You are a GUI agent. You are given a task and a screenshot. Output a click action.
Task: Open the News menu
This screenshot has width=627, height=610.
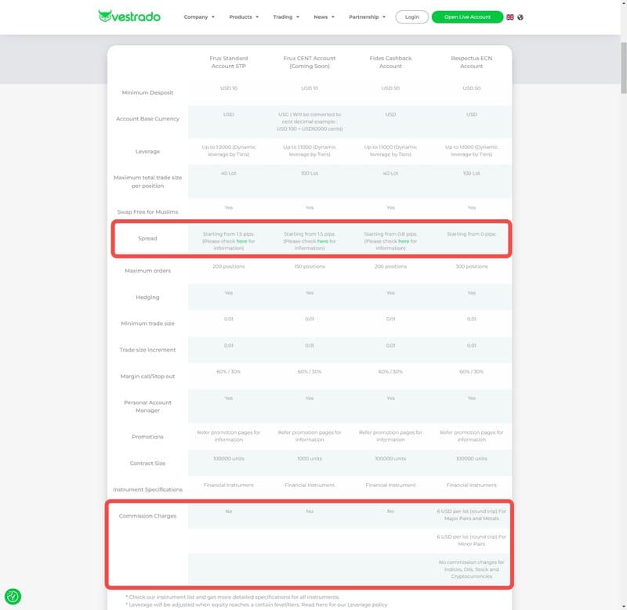tap(324, 16)
